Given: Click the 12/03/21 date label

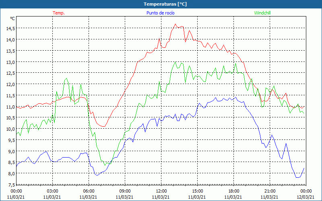Looking at the screenshot, I should pos(305,197).
